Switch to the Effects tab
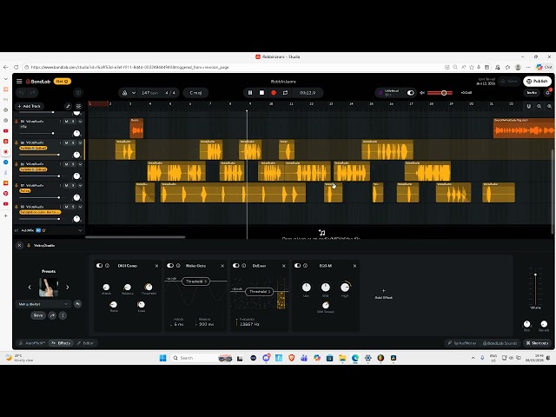 pyautogui.click(x=61, y=343)
